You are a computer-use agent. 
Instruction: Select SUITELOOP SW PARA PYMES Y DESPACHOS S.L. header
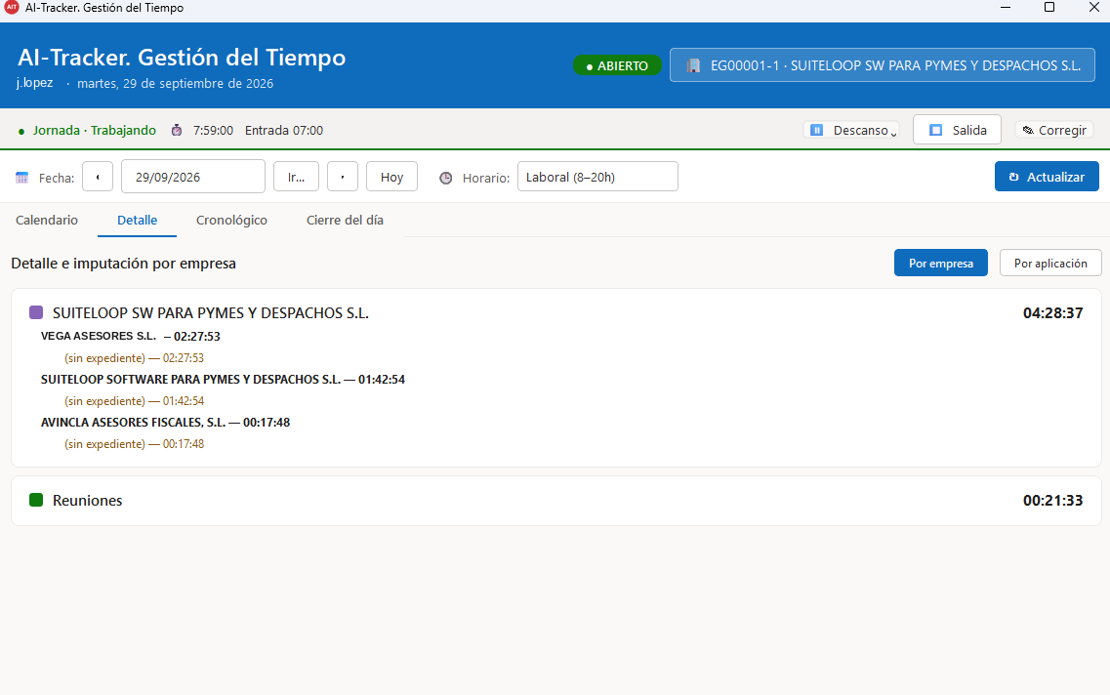click(211, 312)
